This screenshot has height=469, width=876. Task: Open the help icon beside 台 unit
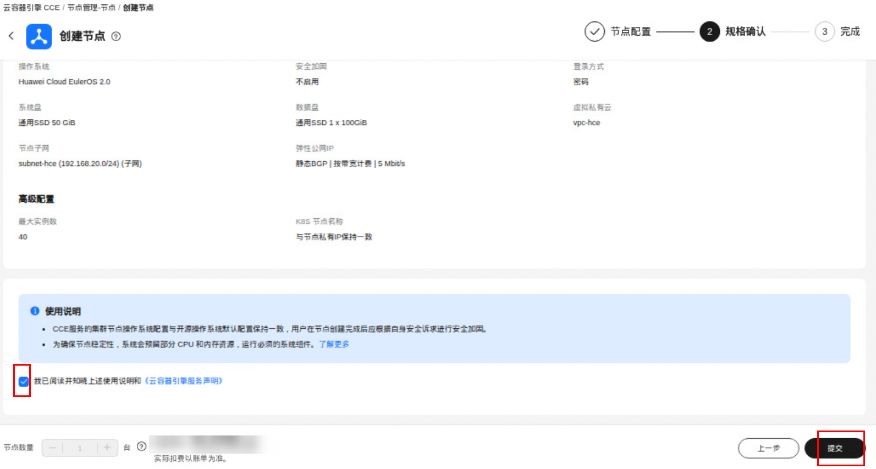pyautogui.click(x=142, y=446)
